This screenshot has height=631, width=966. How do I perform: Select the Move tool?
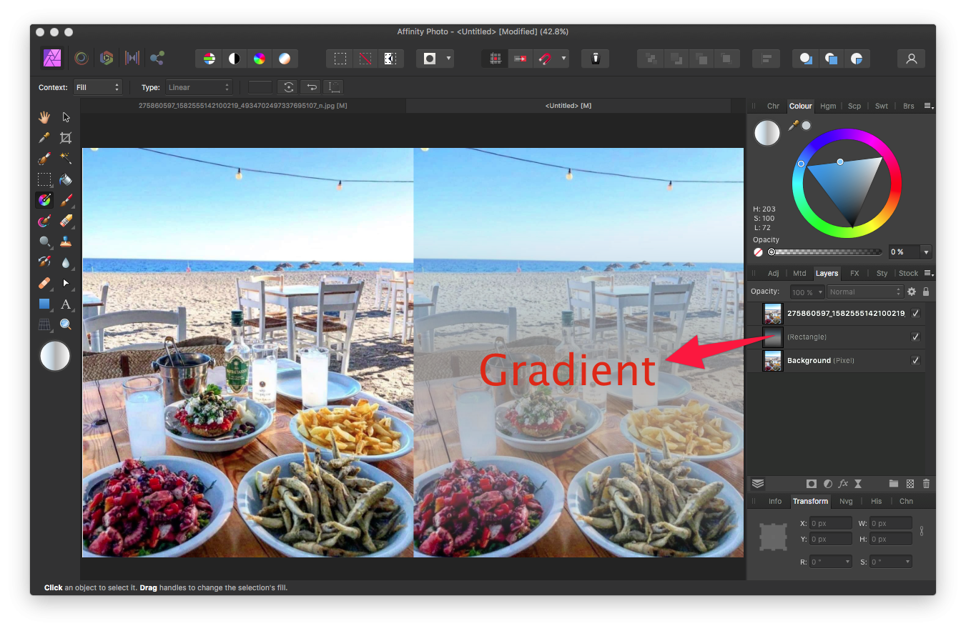point(65,116)
